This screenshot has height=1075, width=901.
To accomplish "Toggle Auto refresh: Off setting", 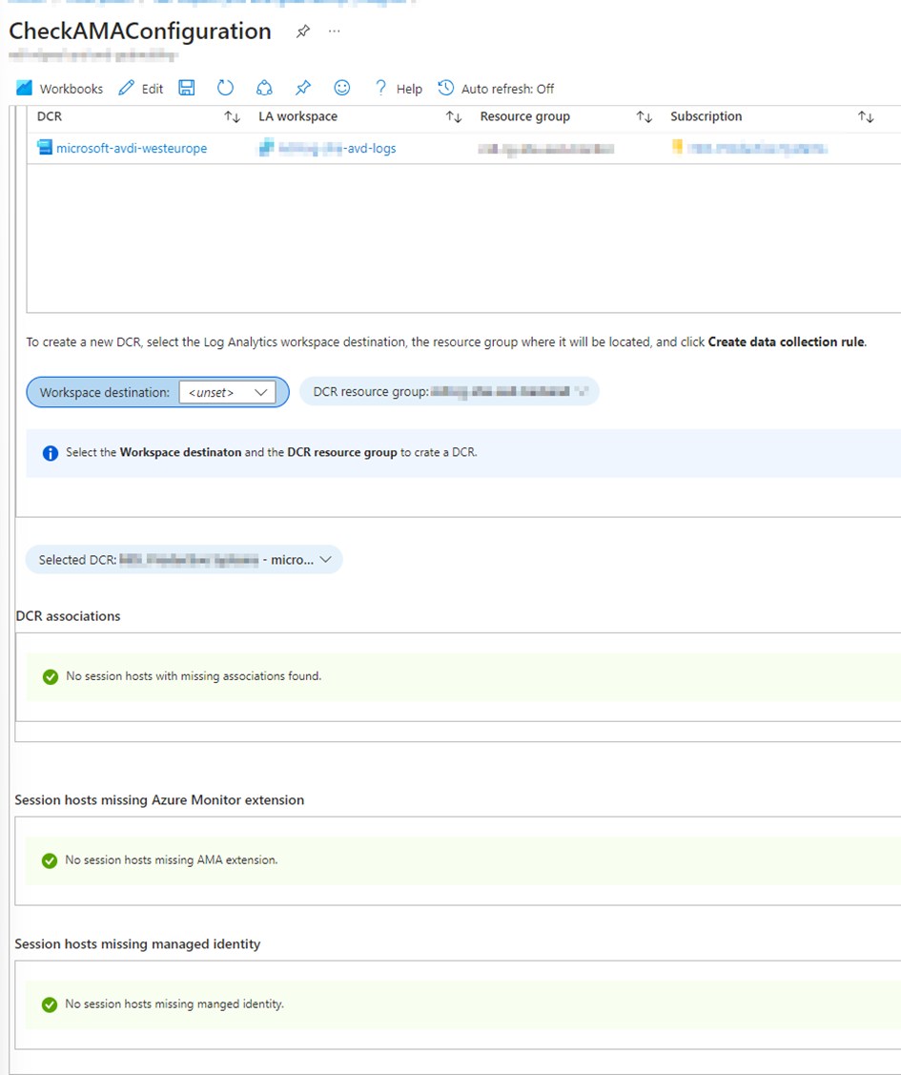I will tap(496, 89).
